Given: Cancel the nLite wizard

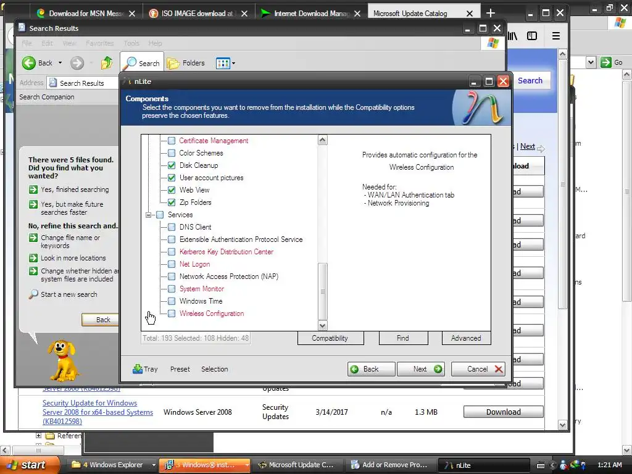Looking at the screenshot, I should [x=478, y=369].
